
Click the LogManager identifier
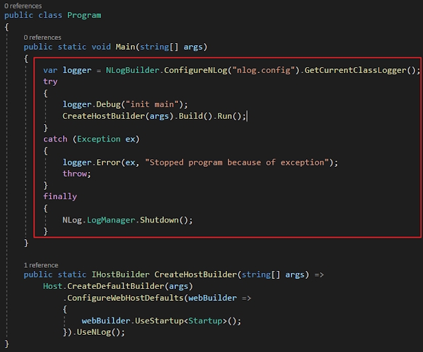pyautogui.click(x=112, y=219)
